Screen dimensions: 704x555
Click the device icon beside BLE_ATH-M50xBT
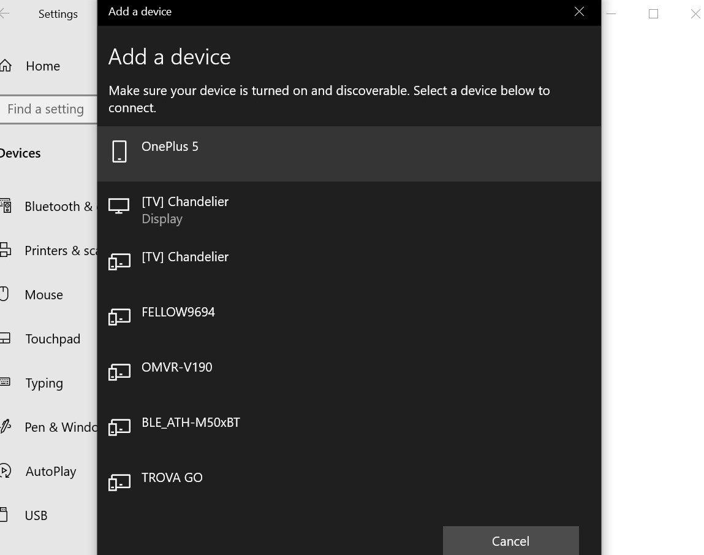click(x=119, y=427)
